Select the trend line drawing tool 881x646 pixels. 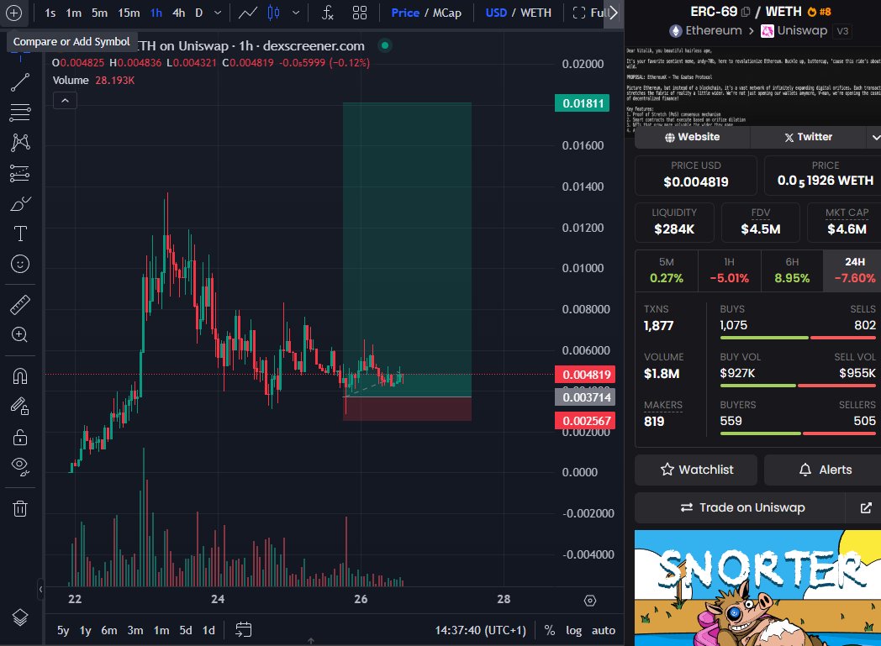[x=20, y=82]
